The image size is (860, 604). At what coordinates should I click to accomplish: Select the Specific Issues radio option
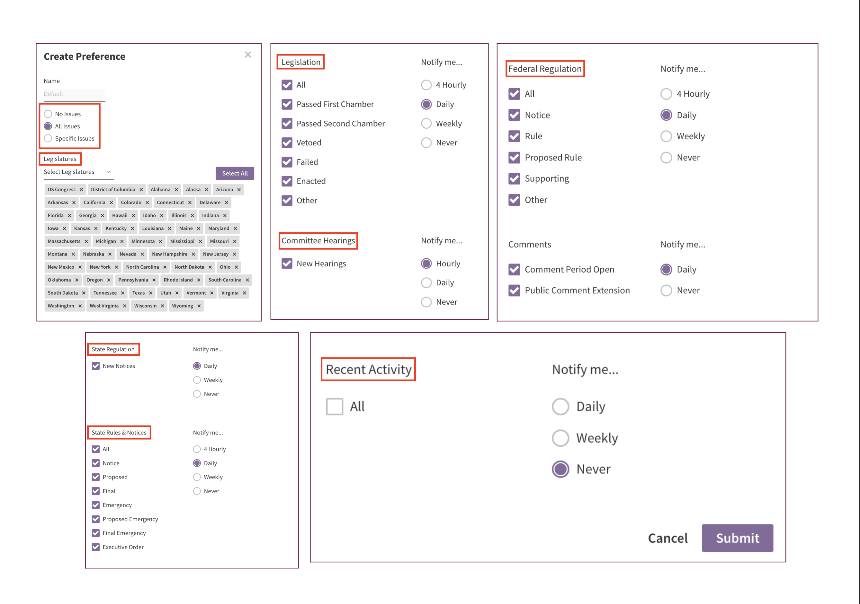point(48,138)
